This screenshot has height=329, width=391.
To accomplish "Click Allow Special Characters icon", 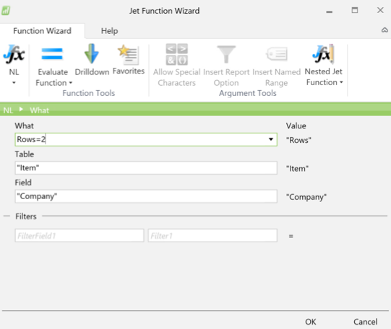I will (x=177, y=55).
